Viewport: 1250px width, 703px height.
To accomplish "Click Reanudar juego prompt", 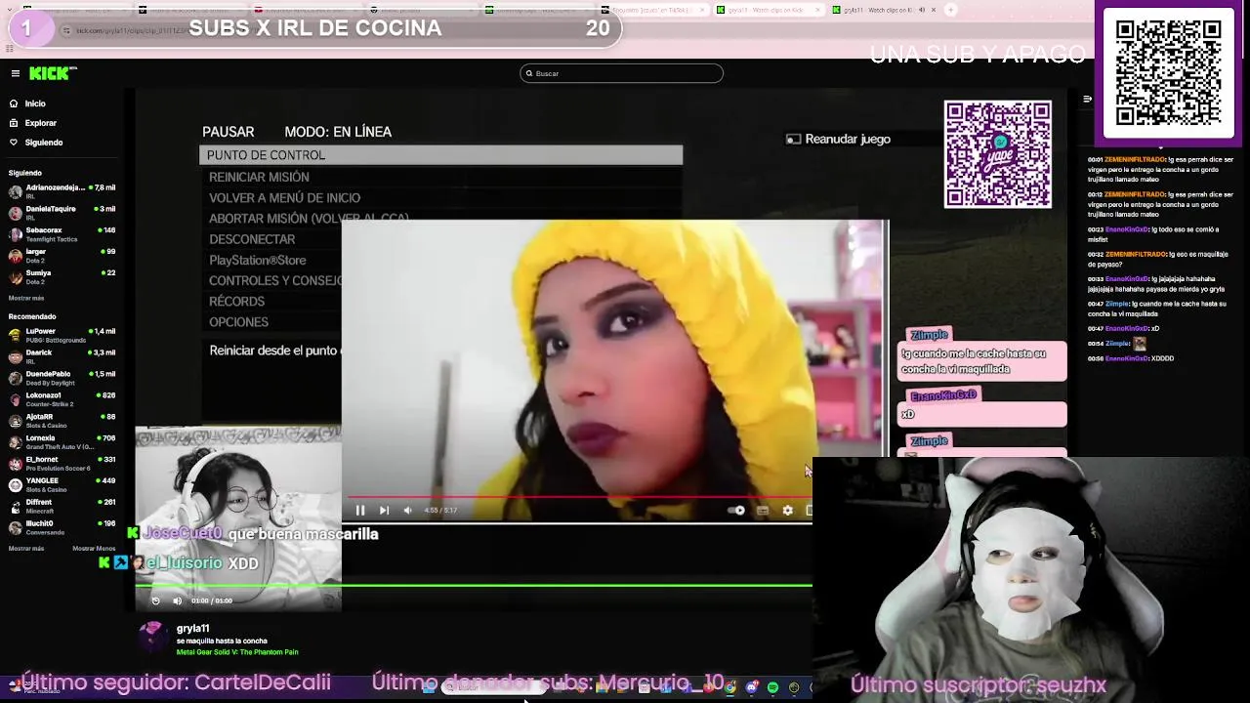I will 839,139.
